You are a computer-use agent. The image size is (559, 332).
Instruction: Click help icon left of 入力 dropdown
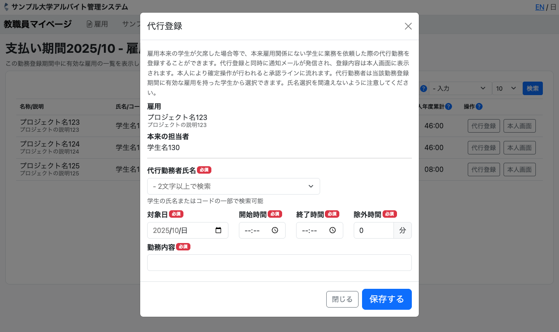tap(423, 89)
